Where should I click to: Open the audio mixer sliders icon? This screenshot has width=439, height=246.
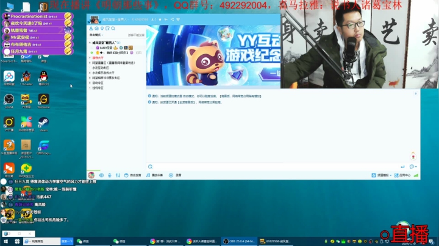tap(118, 175)
